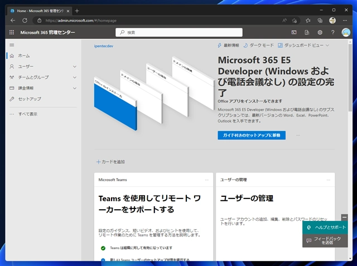357x266 pixels.
Task: Open the ヘルプとサポート floating button
Action: tap(326, 228)
